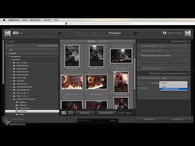Toggle Mögliche Duplikate nicht importieren checkbox
Image resolution: width=195 pixels, height=146 pixels.
(139, 56)
